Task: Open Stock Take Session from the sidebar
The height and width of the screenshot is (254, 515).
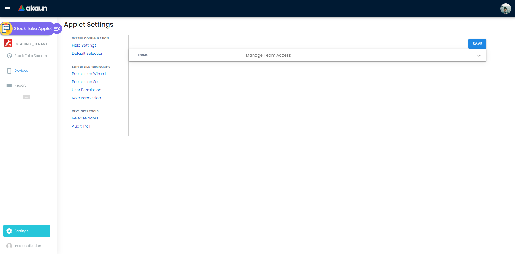Action: (x=9, y=56)
